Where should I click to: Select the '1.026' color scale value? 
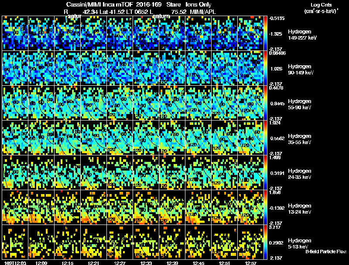tap(276, 69)
